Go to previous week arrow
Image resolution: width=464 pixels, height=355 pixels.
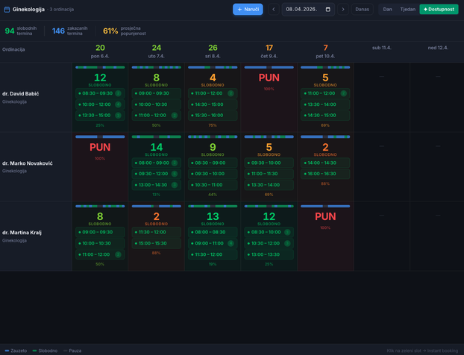click(x=274, y=10)
